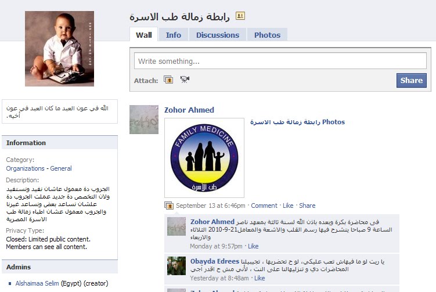
Task: Open Zohor Ahmed's name link on the post
Action: [x=189, y=110]
